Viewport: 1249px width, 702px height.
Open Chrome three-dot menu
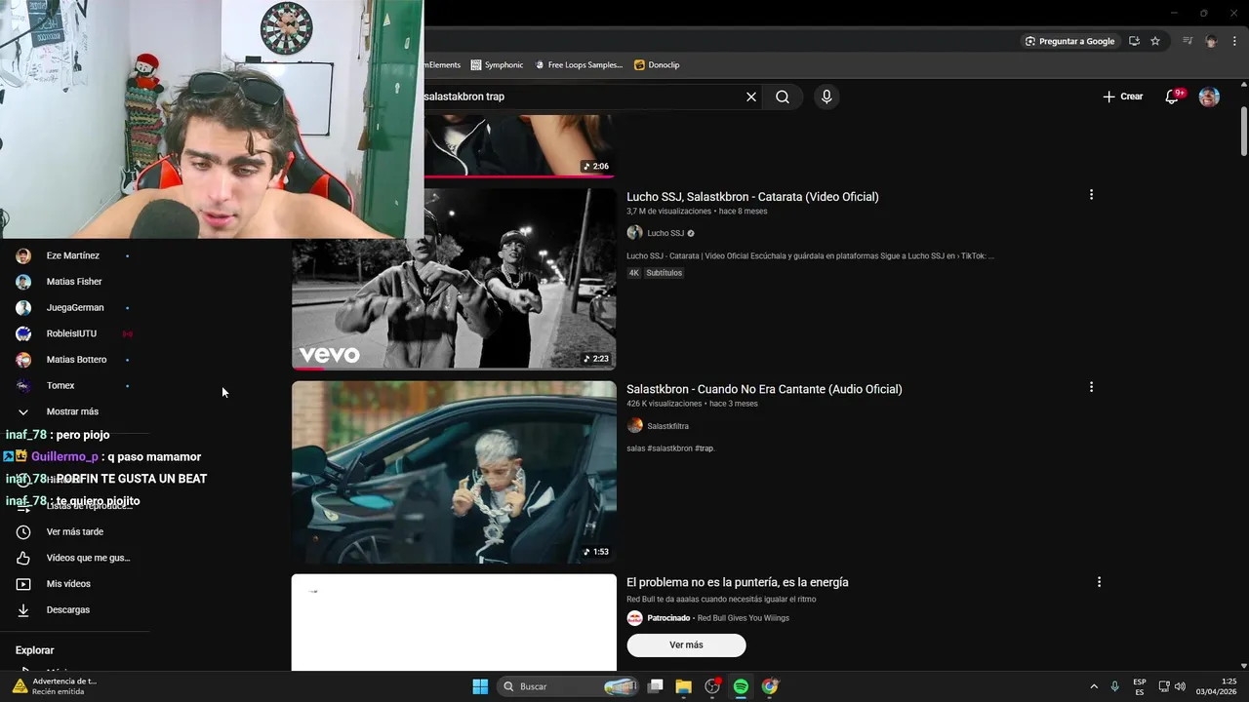(x=1234, y=41)
